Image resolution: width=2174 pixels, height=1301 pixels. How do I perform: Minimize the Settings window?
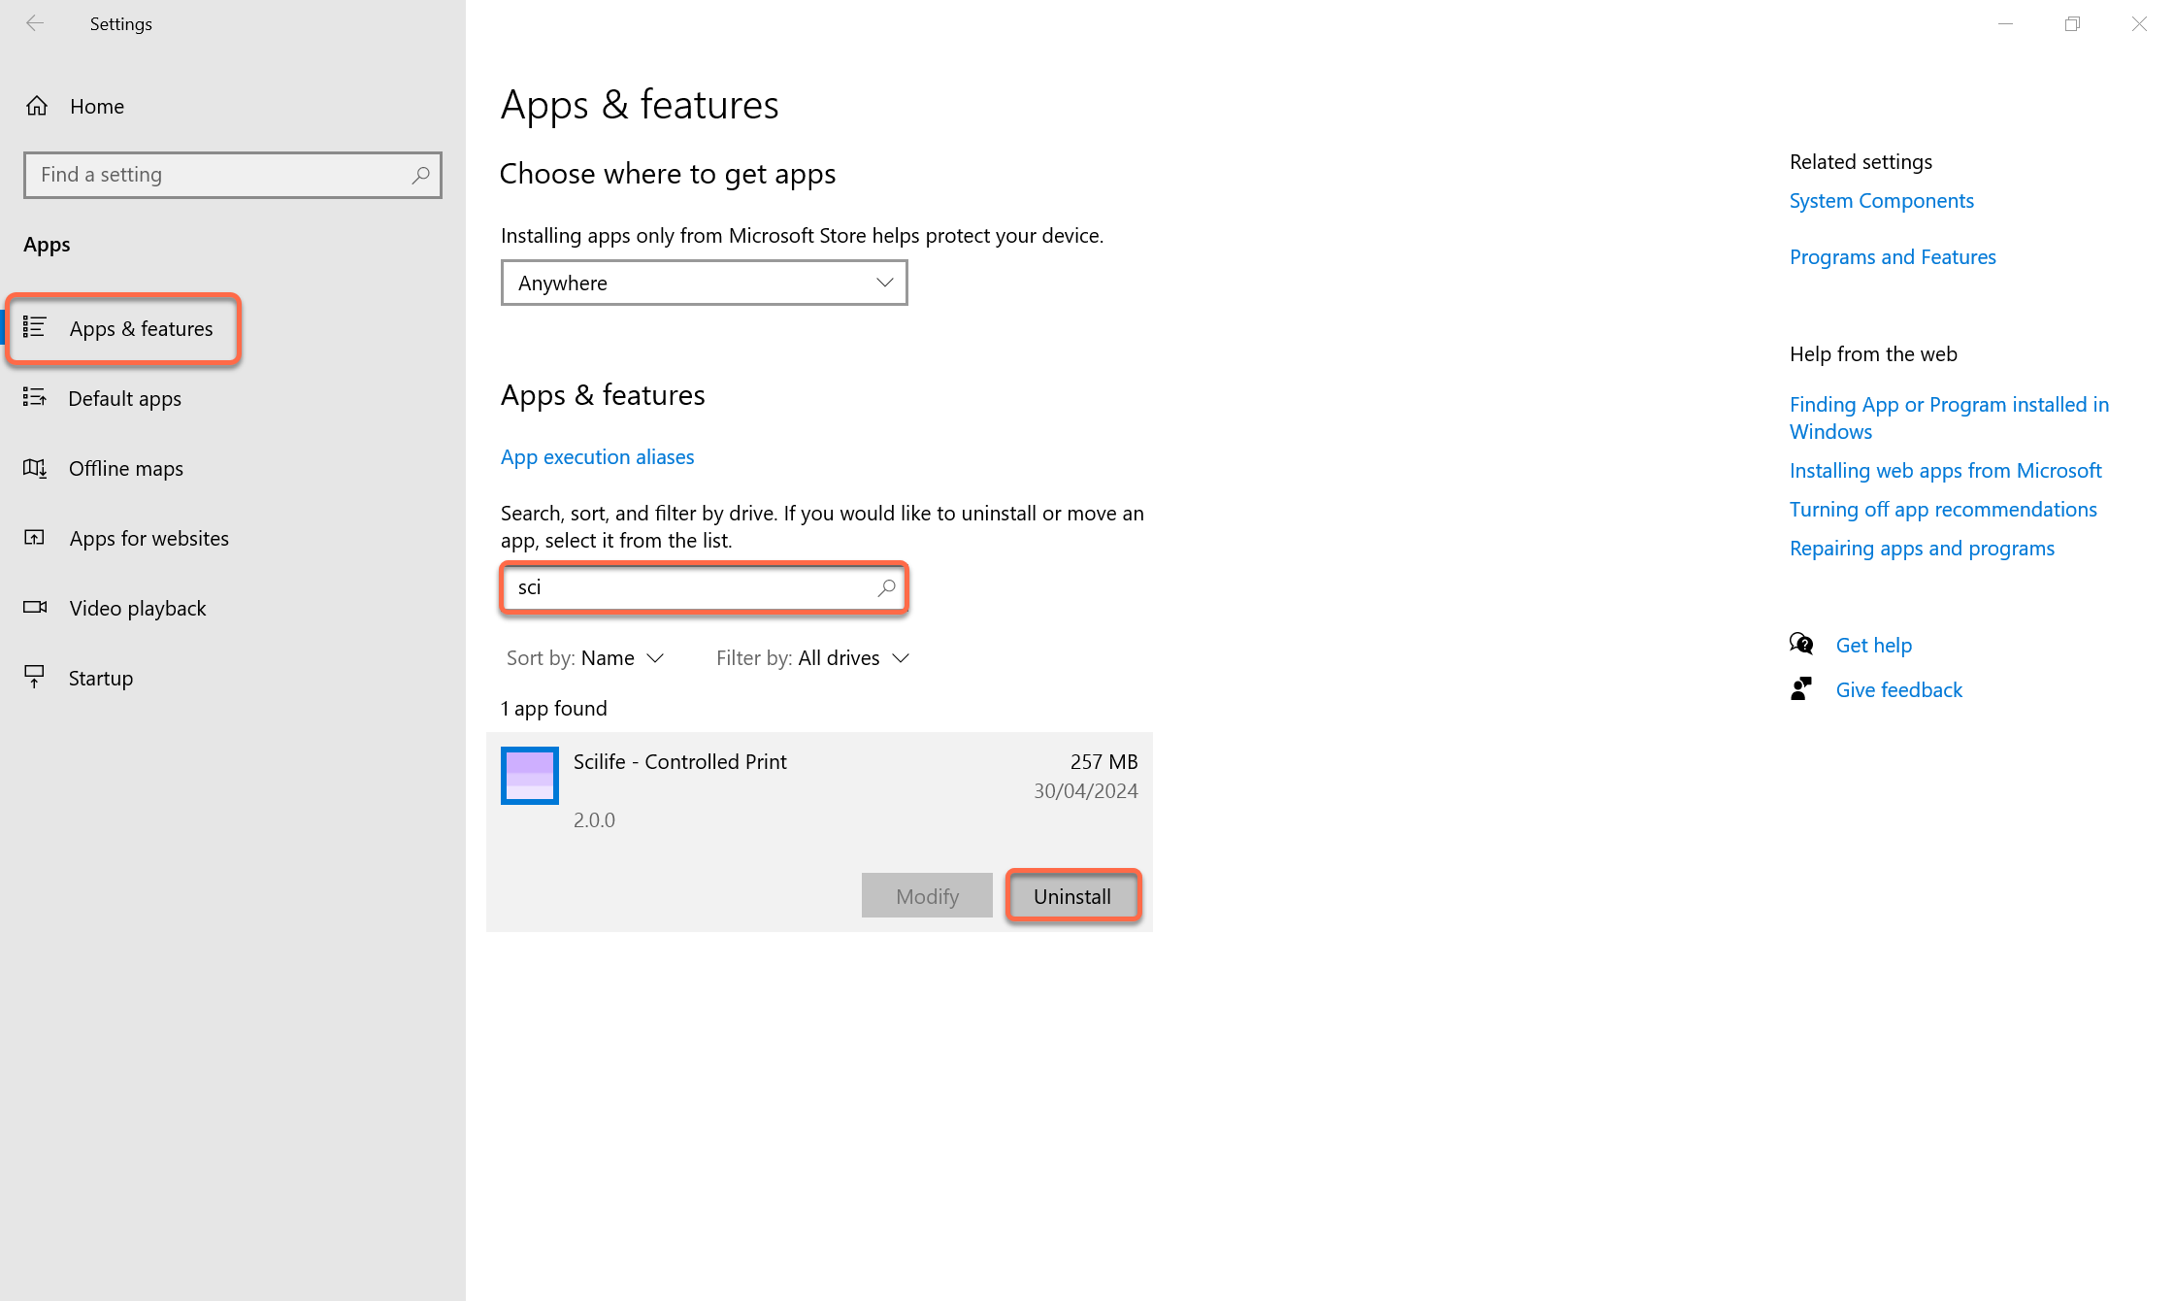pos(2005,23)
